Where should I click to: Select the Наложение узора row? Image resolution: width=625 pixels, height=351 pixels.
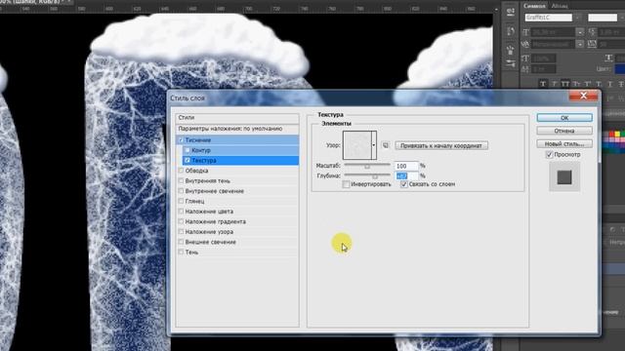237,232
